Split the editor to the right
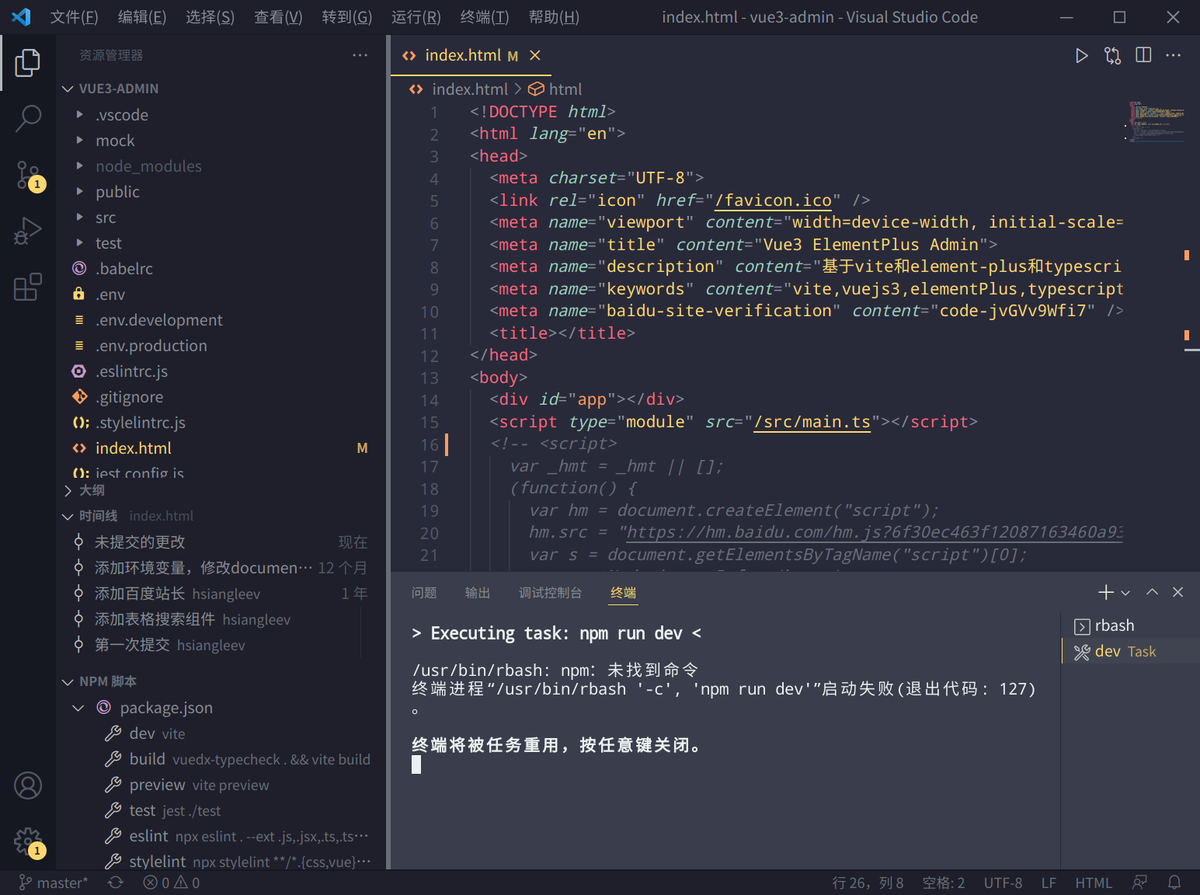Screen dimensions: 1200x895 click(x=1143, y=55)
